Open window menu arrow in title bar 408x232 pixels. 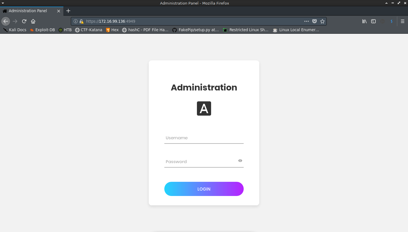[3, 3]
